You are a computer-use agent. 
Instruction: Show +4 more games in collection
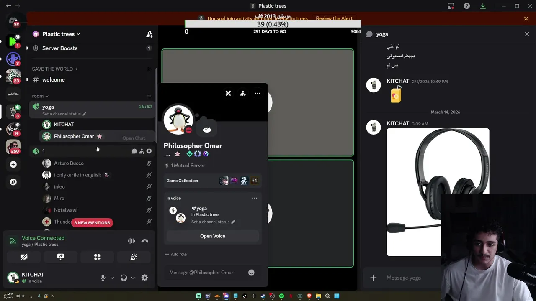254,181
